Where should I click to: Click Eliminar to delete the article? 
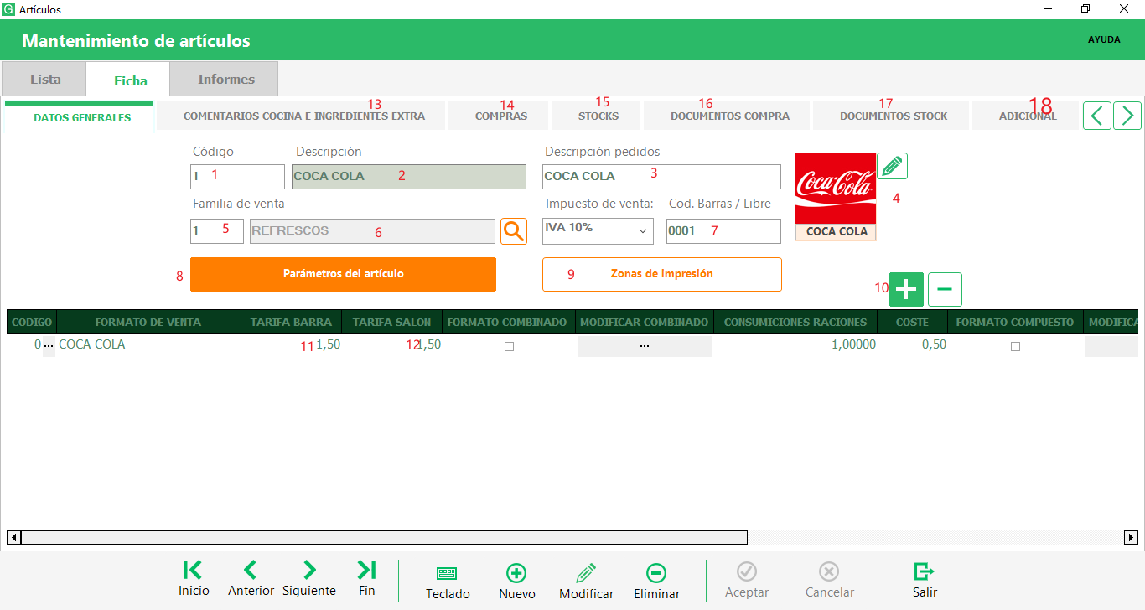[656, 581]
